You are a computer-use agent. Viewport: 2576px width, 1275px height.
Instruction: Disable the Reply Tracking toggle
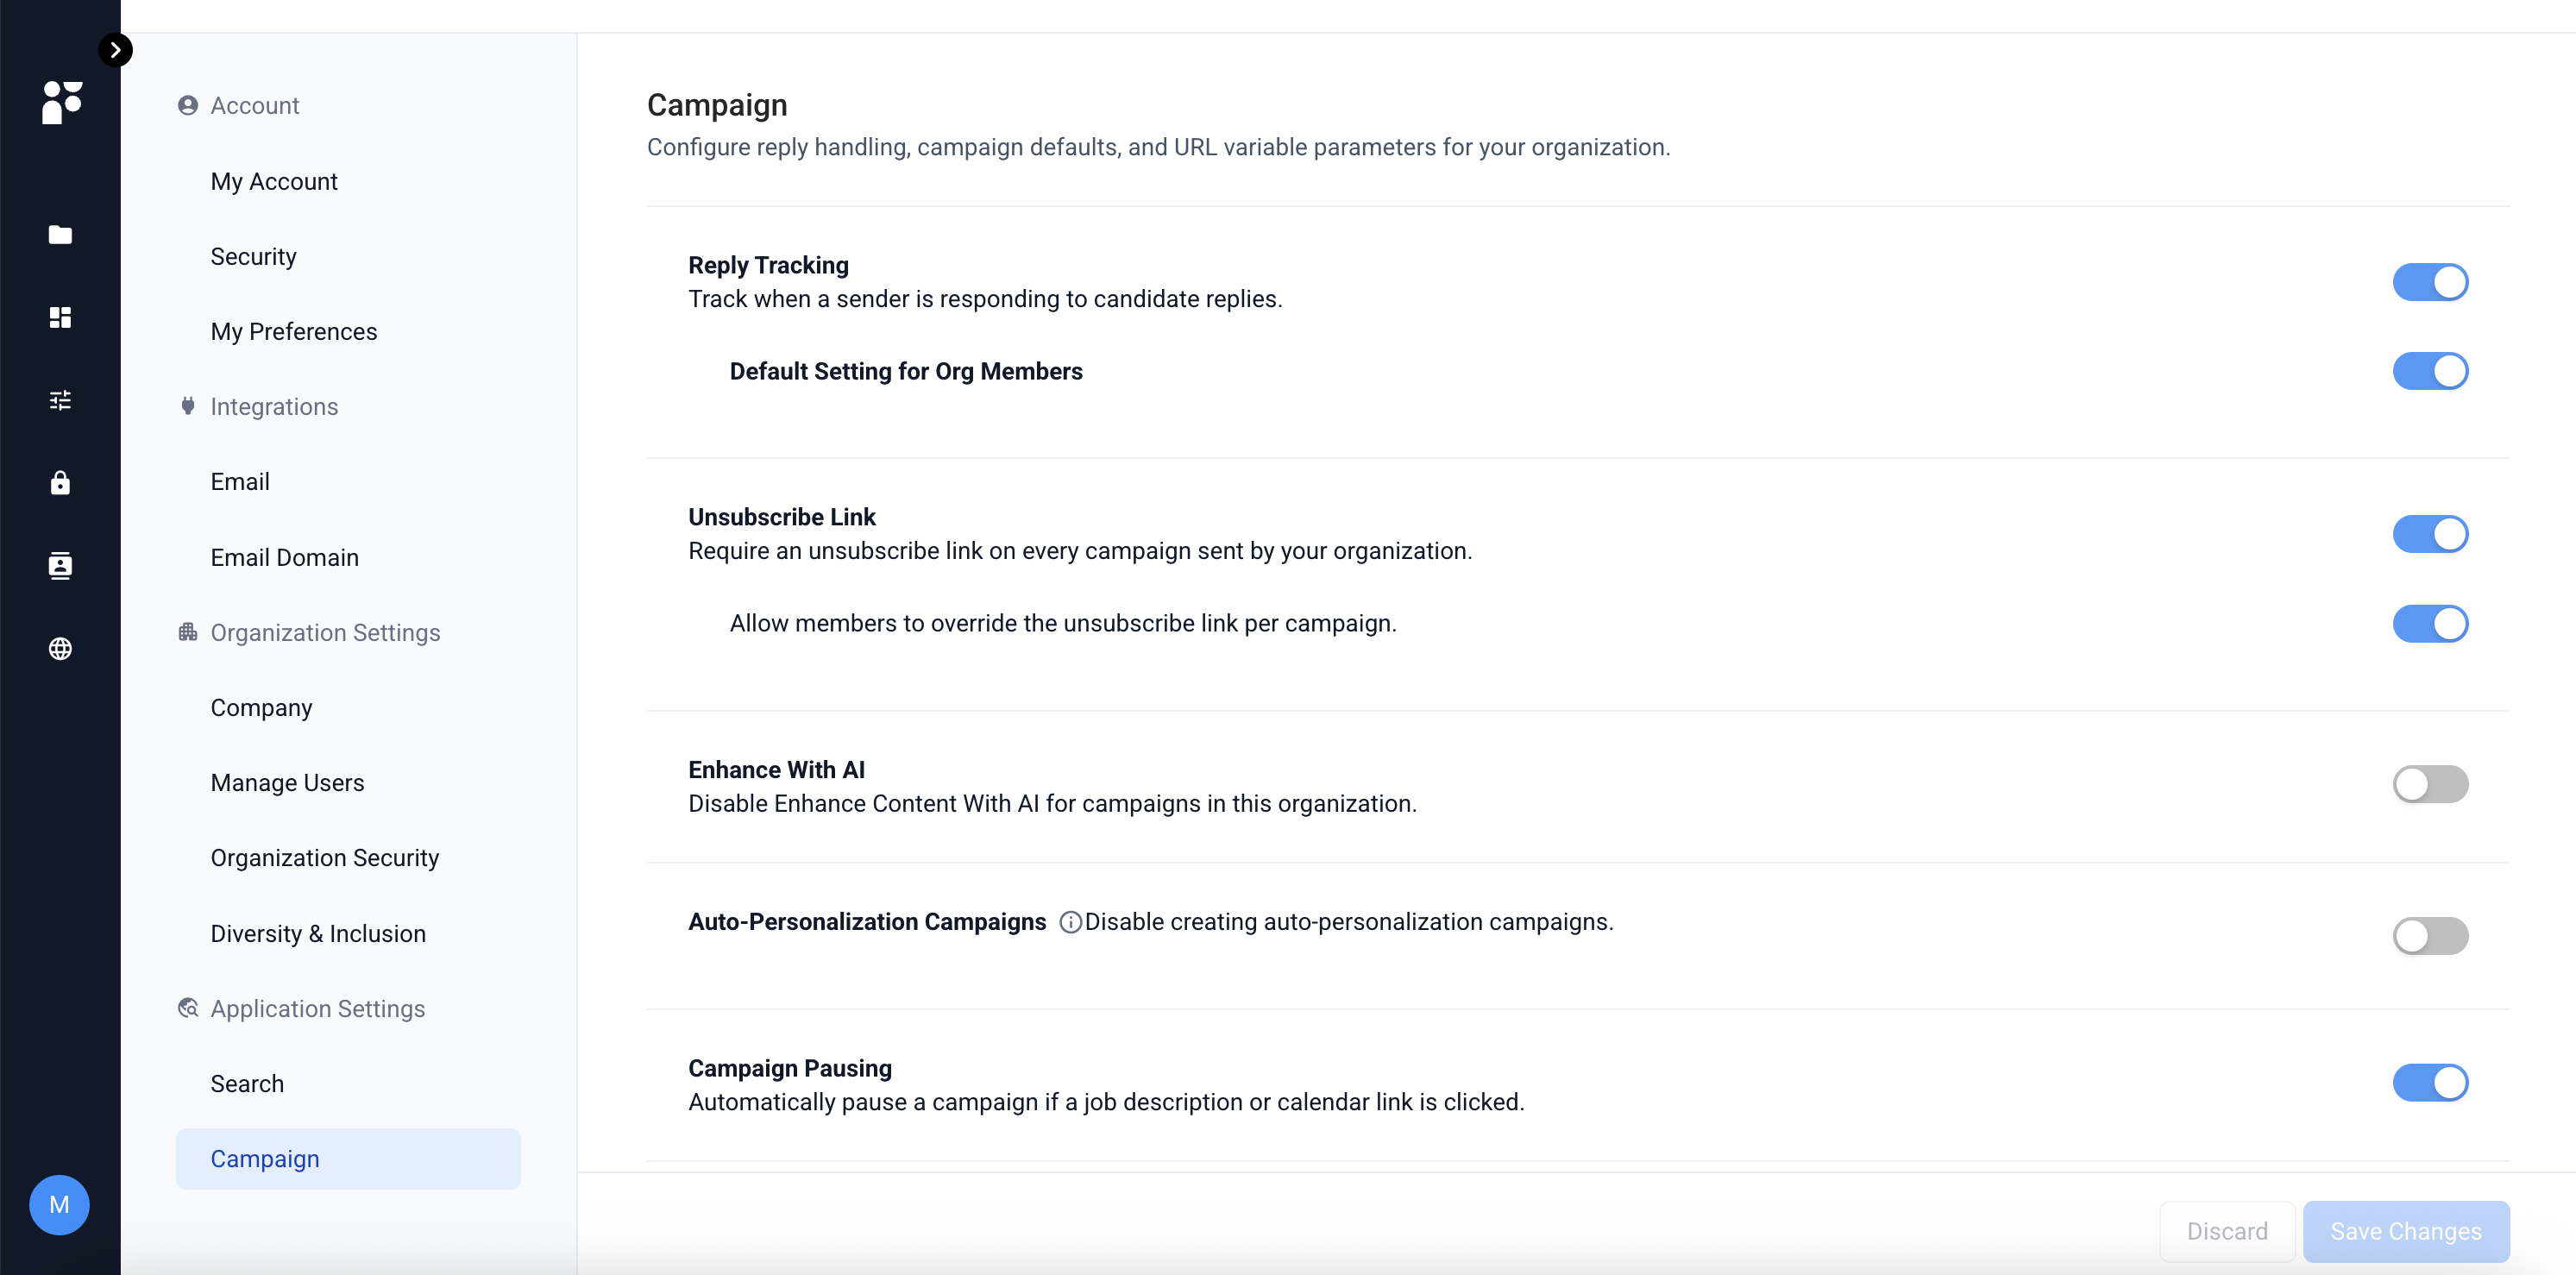pos(2430,282)
